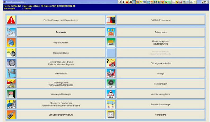Select the key icon for Schlüsselprogrammierung
Viewport: 210px width, 122px height.
pos(11,115)
